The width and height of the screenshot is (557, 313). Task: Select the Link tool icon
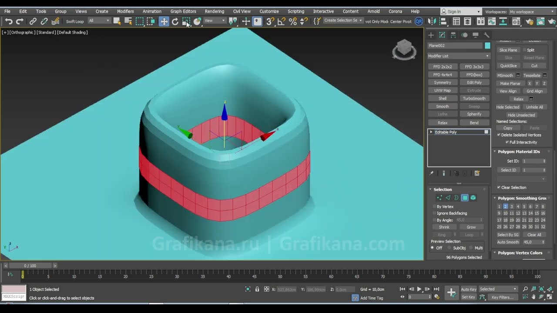(33, 21)
